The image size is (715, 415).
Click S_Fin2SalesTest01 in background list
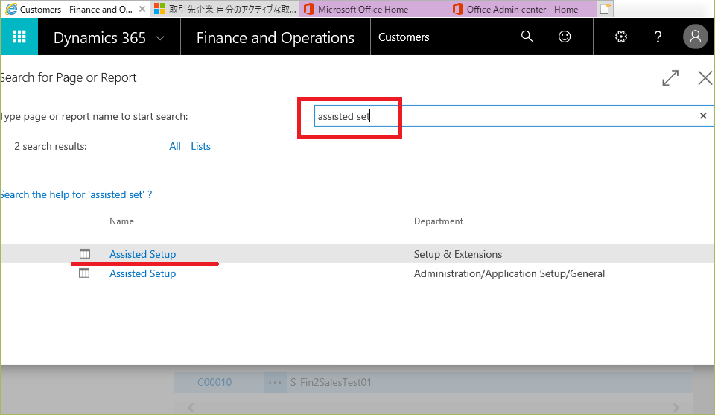coord(331,382)
